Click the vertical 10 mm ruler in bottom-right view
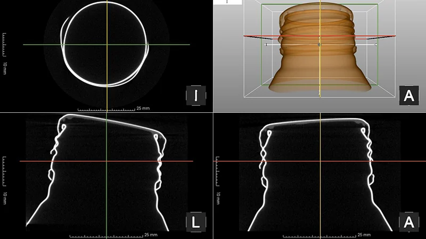Screen dimensions: 426x239 point(217,171)
